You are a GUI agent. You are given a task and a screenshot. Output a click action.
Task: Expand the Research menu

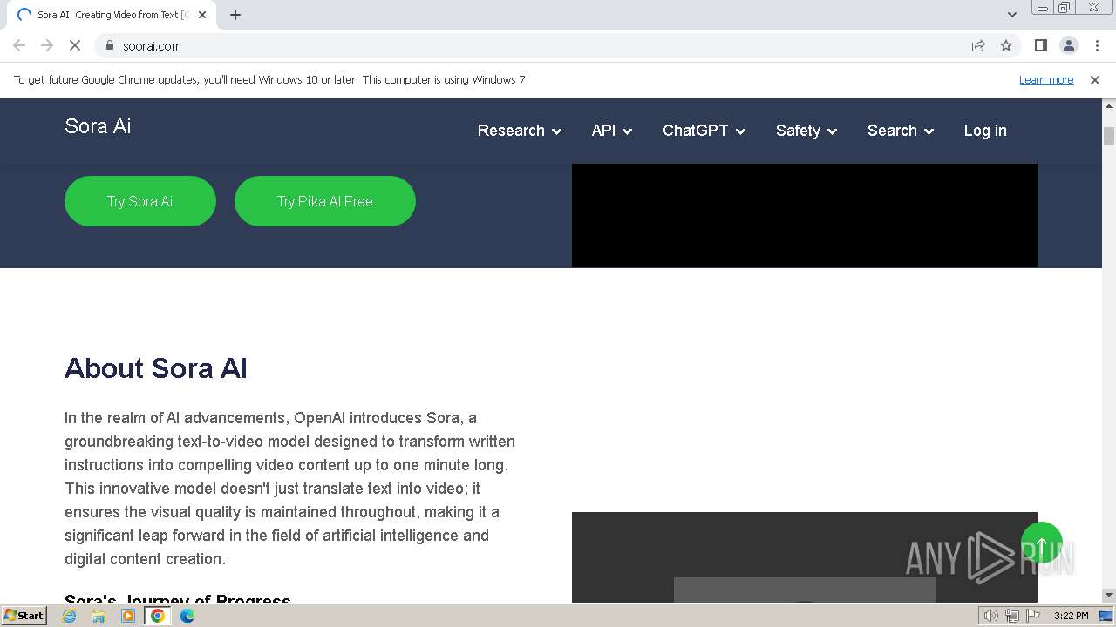pyautogui.click(x=520, y=131)
